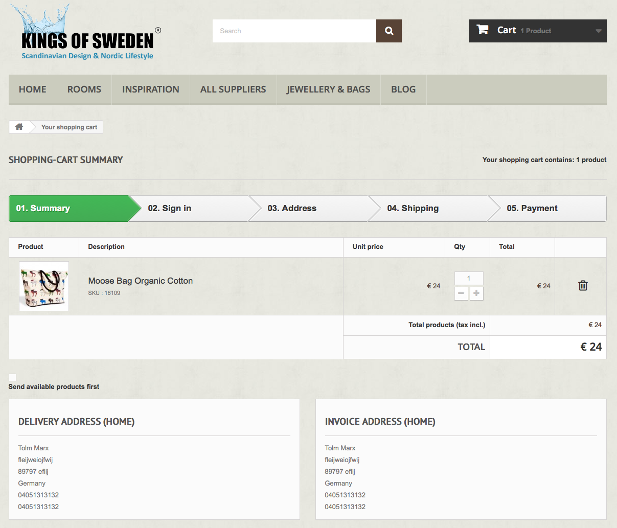Click the quantity input field
Viewport: 617px width, 528px height.
469,278
